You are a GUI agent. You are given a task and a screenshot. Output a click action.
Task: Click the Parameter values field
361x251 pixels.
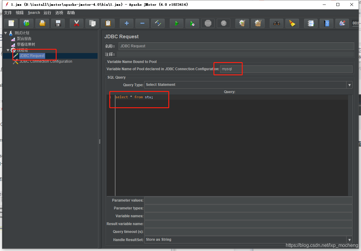(248, 200)
